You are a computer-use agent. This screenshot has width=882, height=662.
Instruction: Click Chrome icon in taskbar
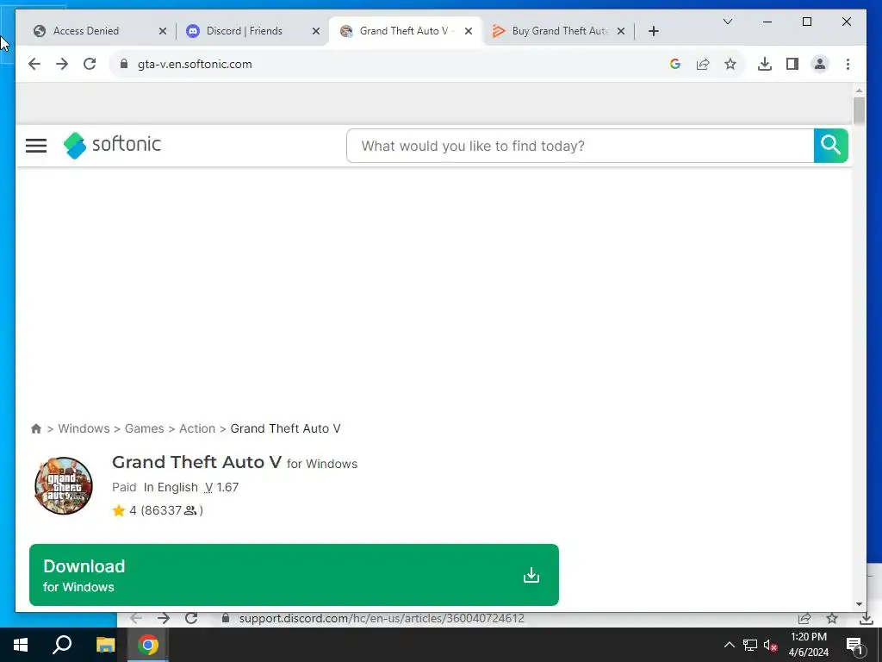(148, 645)
